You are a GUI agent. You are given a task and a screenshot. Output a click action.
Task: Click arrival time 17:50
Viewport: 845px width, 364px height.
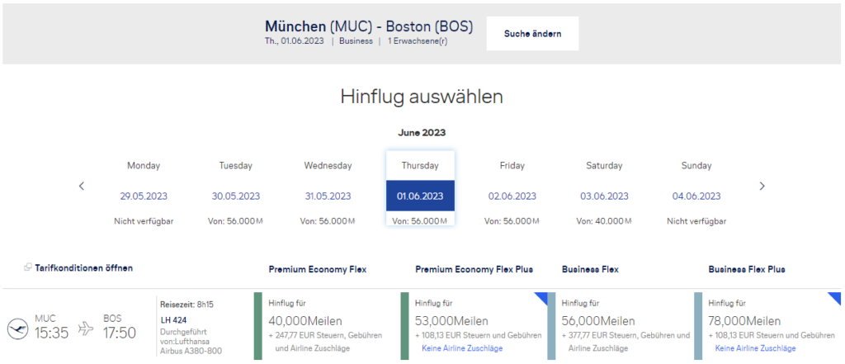(120, 333)
